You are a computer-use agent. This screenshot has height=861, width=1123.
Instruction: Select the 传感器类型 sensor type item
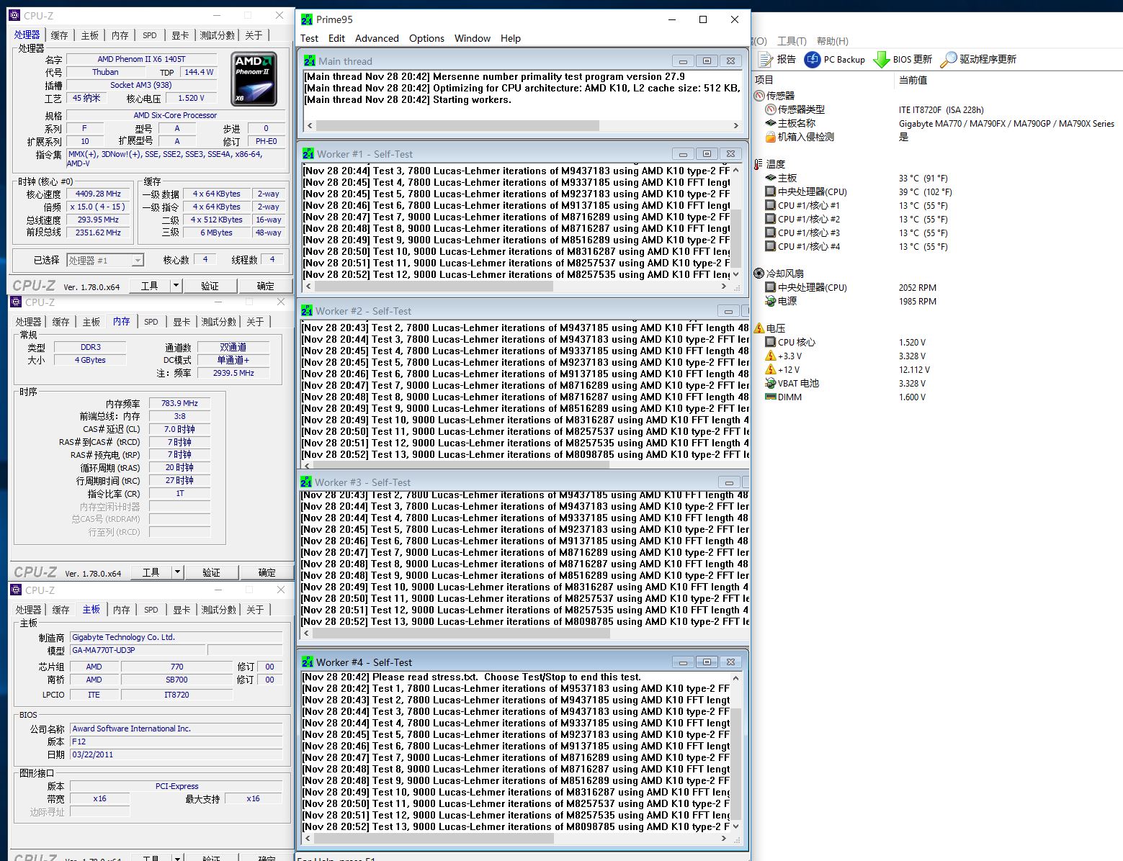(801, 109)
